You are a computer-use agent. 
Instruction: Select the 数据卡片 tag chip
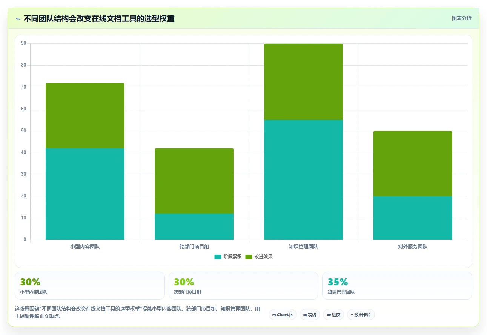361,315
